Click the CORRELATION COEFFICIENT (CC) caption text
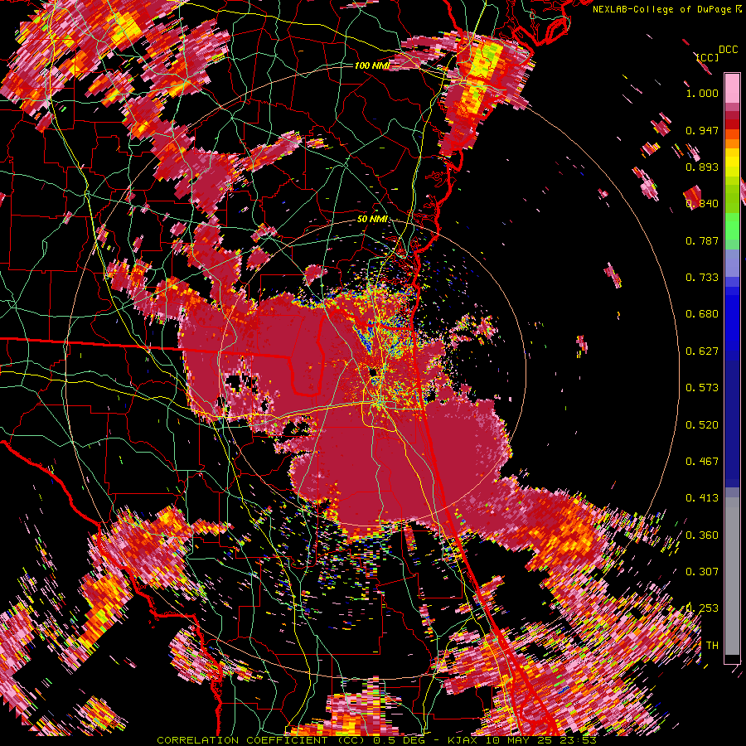Viewport: 746px width, 746px height. tap(260, 740)
